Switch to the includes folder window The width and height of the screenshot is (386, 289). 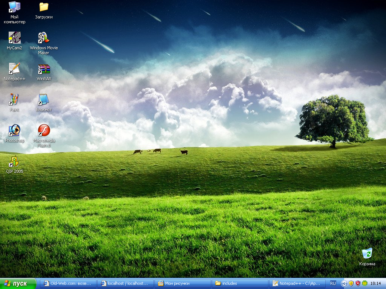[x=240, y=283]
